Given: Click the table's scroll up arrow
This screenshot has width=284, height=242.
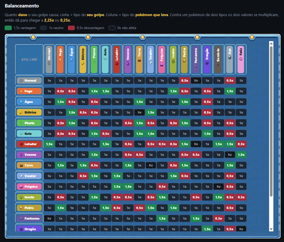Looking at the screenshot, I should click(271, 43).
